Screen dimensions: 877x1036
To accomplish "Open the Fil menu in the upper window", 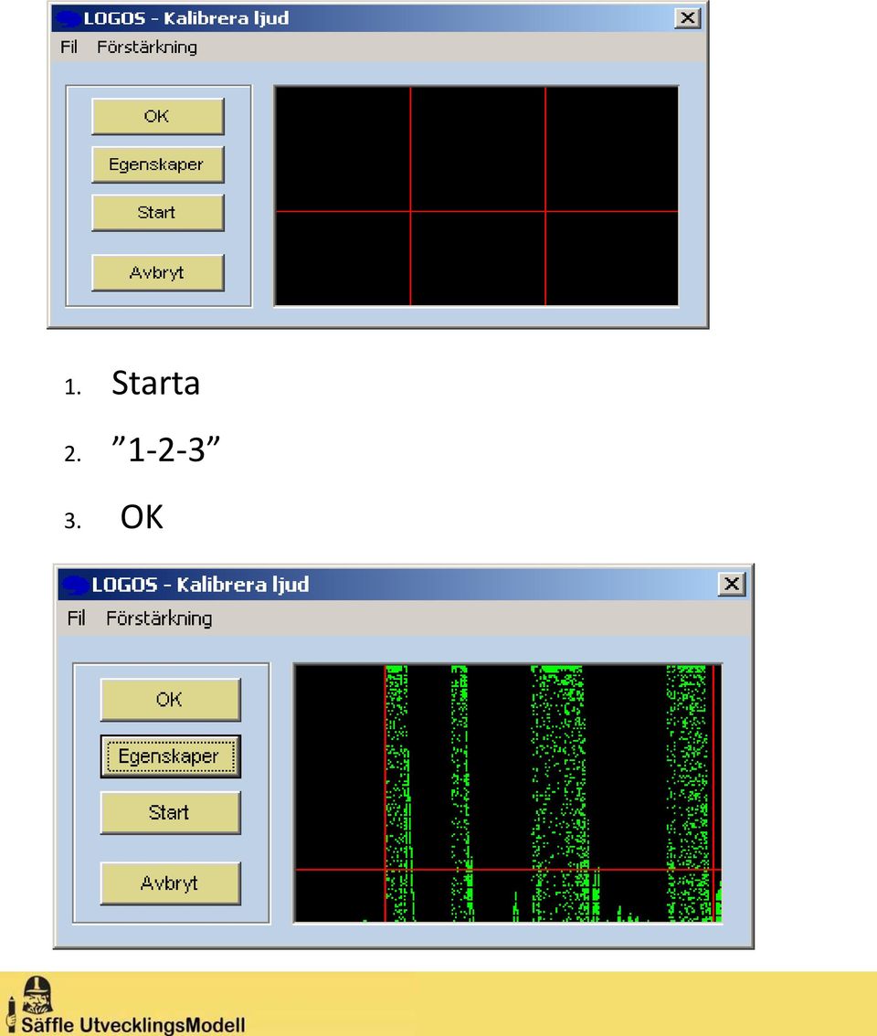I will (x=69, y=47).
